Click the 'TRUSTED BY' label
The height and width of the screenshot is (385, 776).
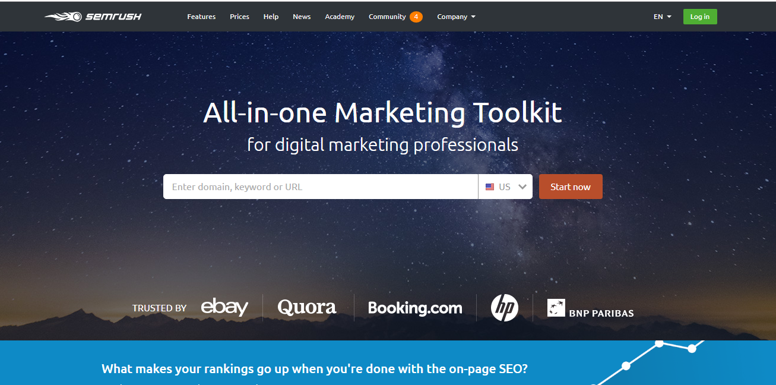click(x=159, y=308)
